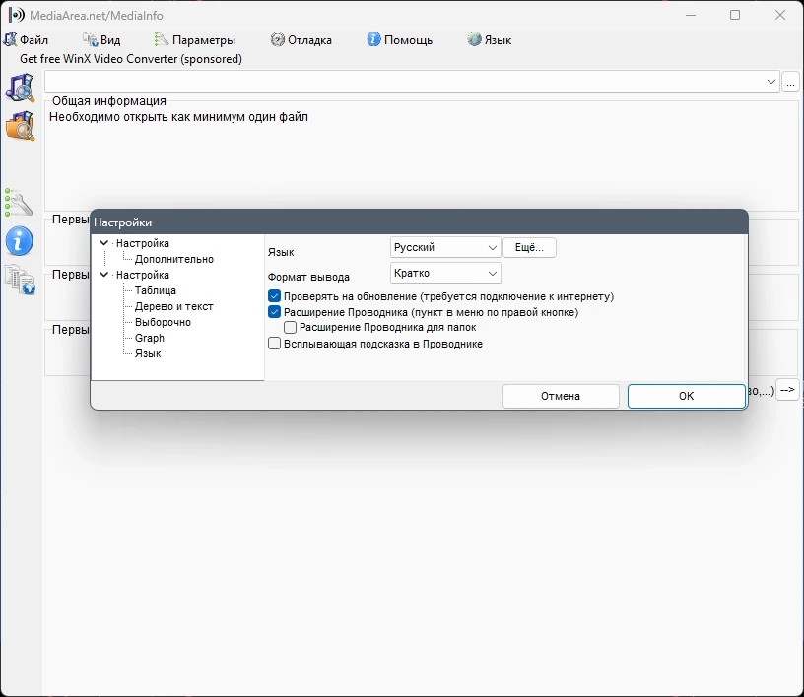Select Выборочно in settings tree
This screenshot has height=697, width=804.
click(x=163, y=322)
